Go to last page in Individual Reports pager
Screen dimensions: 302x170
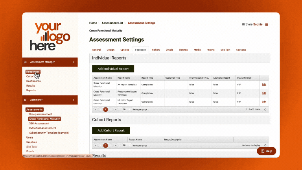pyautogui.click(x=116, y=109)
